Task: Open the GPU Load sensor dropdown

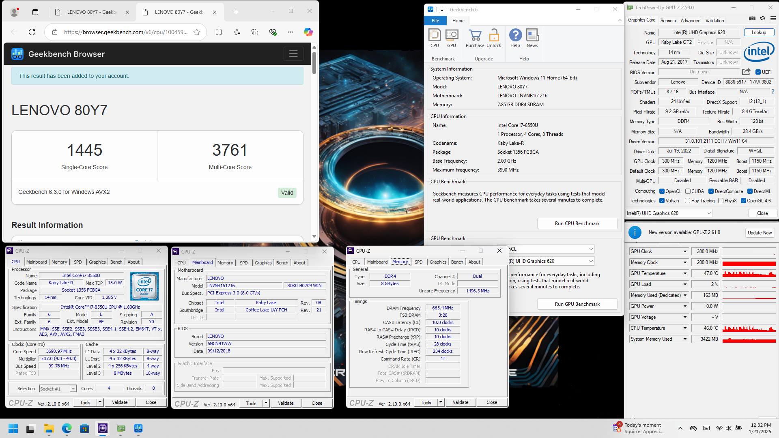Action: (x=685, y=284)
